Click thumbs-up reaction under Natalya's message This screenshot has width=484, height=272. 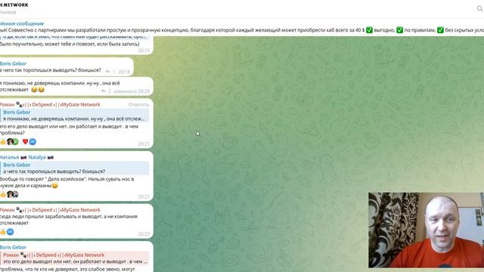click(x=3, y=194)
